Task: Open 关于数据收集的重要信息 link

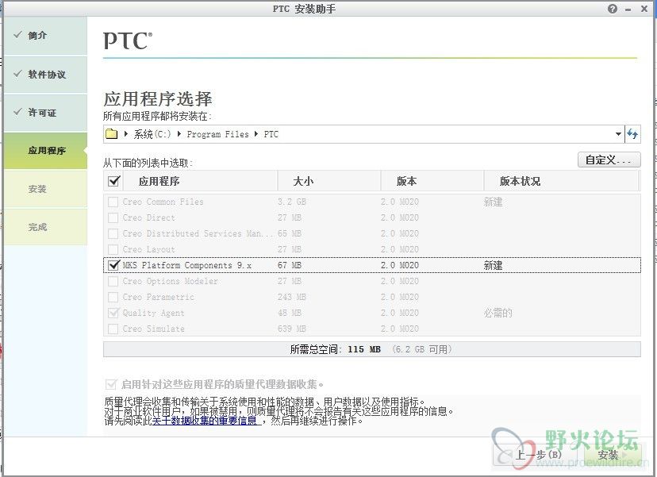Action: click(204, 421)
